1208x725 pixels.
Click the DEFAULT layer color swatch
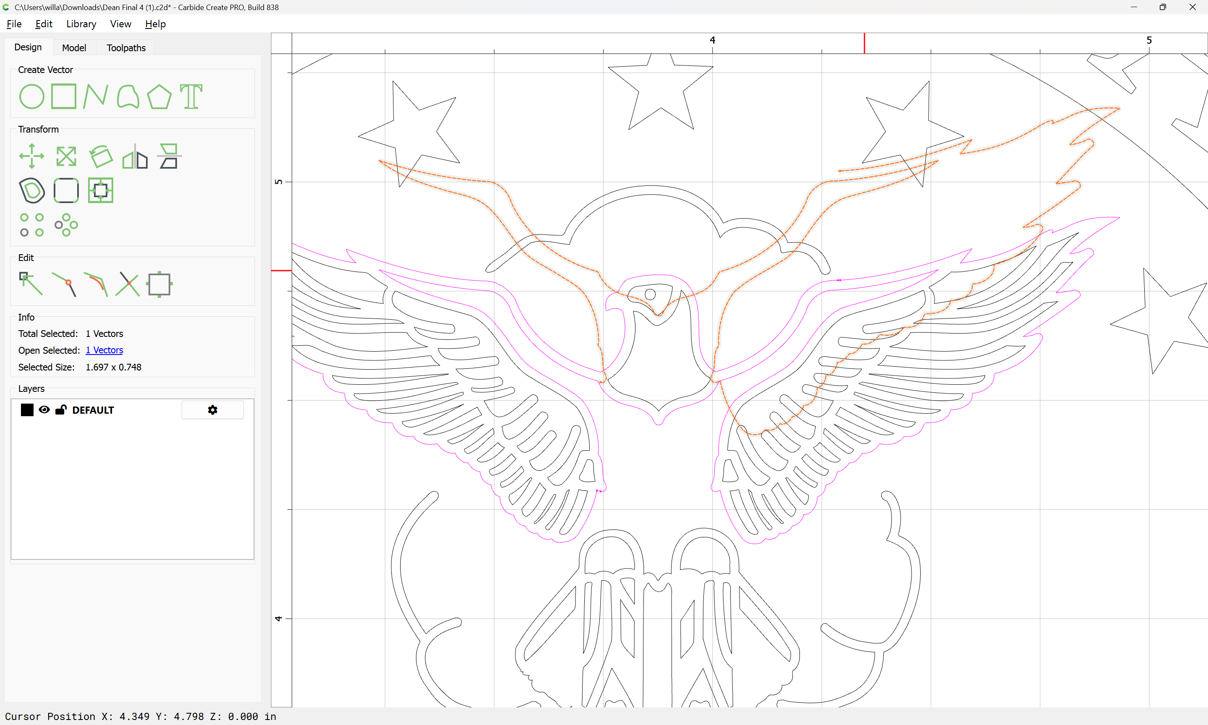27,410
